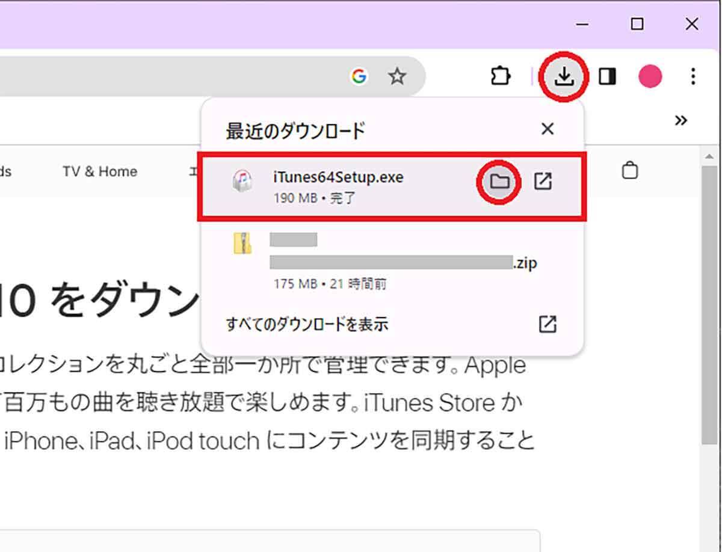Screen dimensions: 722x552
Task: Open Chrome's three-dot menu
Action: 693,76
